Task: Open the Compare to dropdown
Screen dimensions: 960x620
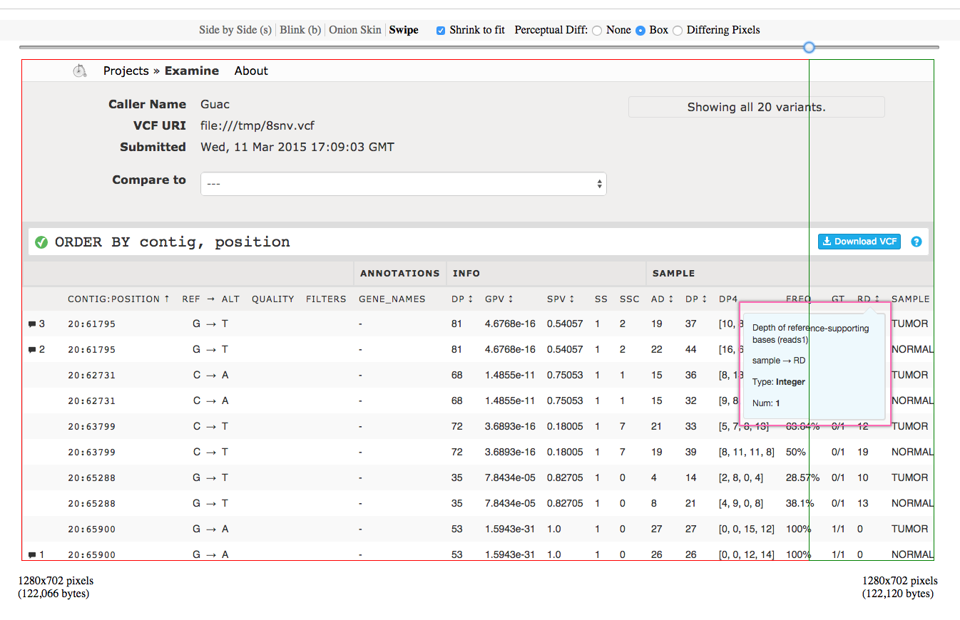Action: 404,184
